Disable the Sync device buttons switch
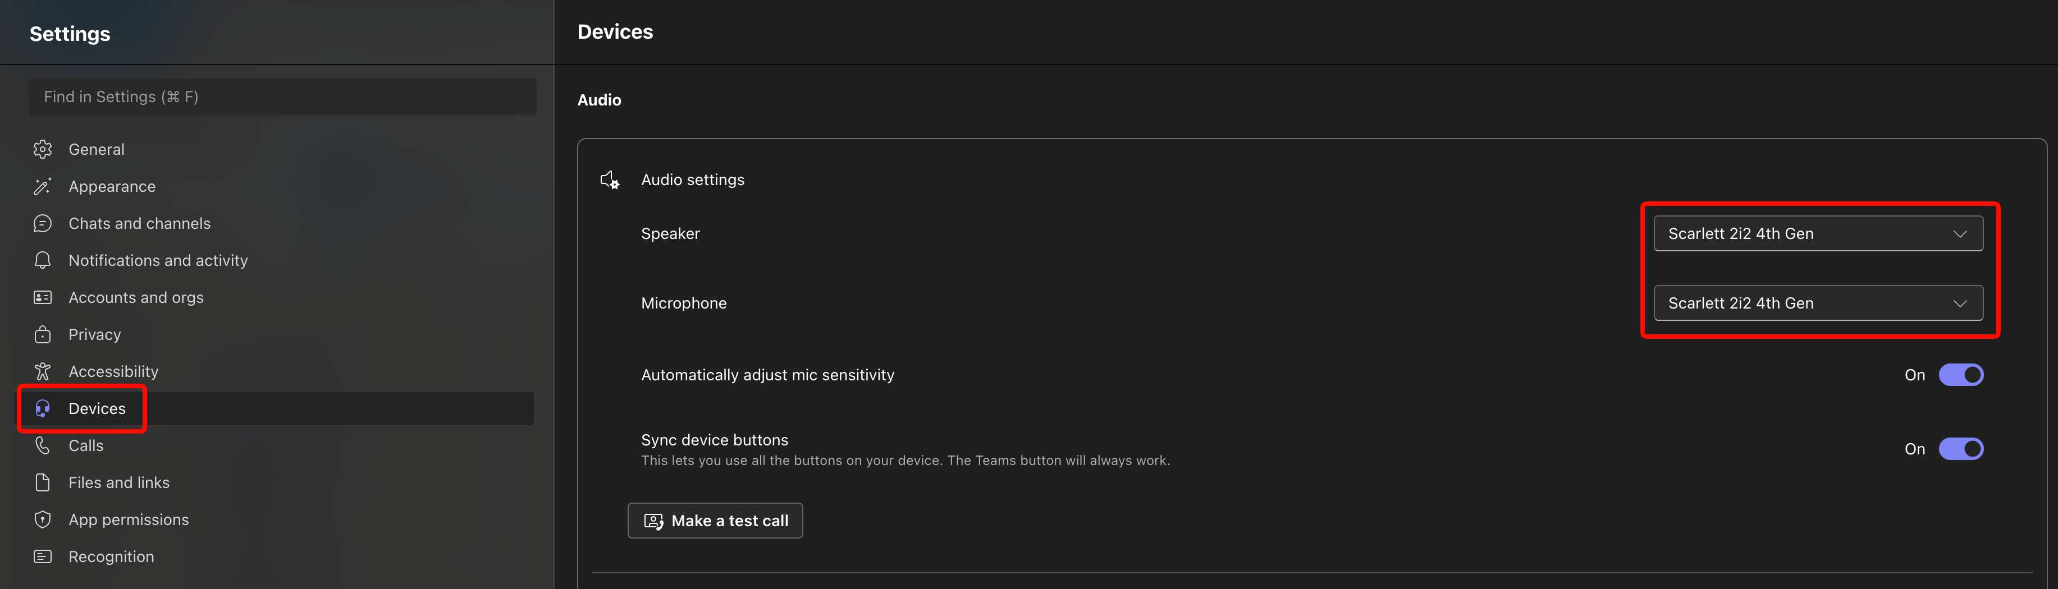The width and height of the screenshot is (2058, 589). [1960, 449]
